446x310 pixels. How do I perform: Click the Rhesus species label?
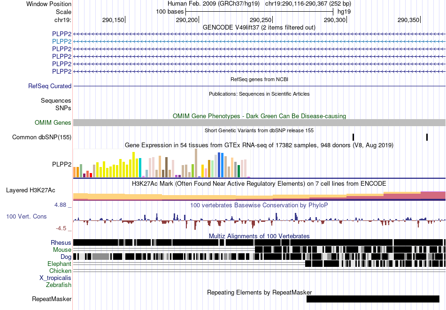[61, 242]
